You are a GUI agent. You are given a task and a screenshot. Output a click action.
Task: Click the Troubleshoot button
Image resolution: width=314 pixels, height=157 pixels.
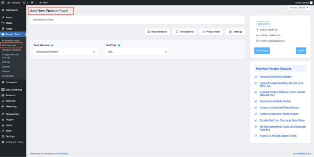[184, 32]
